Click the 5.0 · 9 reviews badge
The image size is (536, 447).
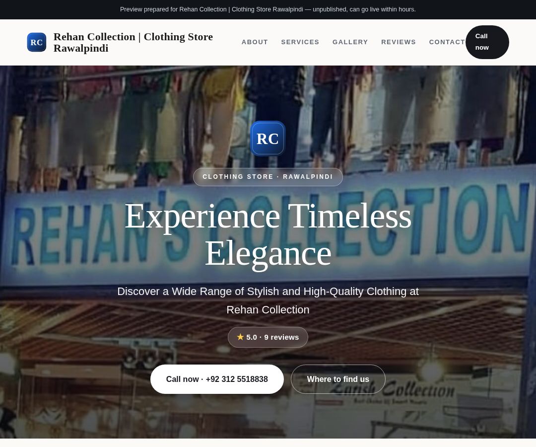coord(268,337)
